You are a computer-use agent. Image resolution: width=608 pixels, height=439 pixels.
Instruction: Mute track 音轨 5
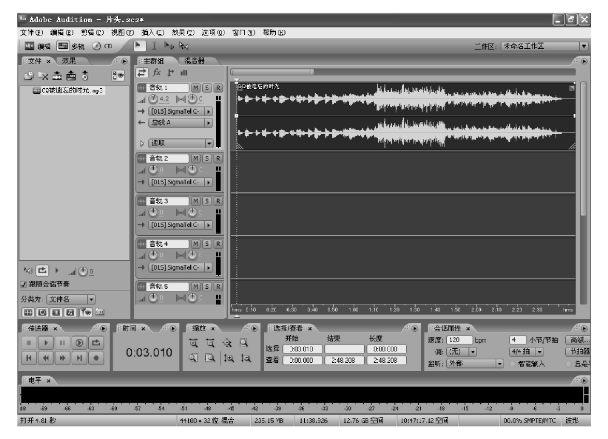pyautogui.click(x=195, y=287)
